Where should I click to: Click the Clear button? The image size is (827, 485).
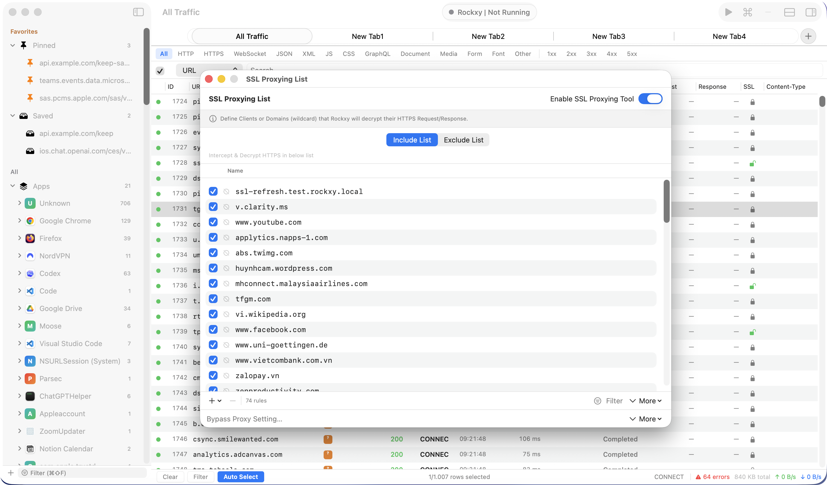(170, 477)
